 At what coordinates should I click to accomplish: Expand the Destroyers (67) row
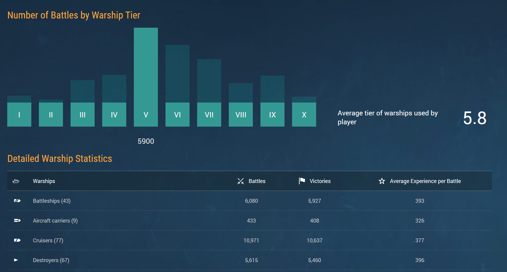pyautogui.click(x=51, y=260)
